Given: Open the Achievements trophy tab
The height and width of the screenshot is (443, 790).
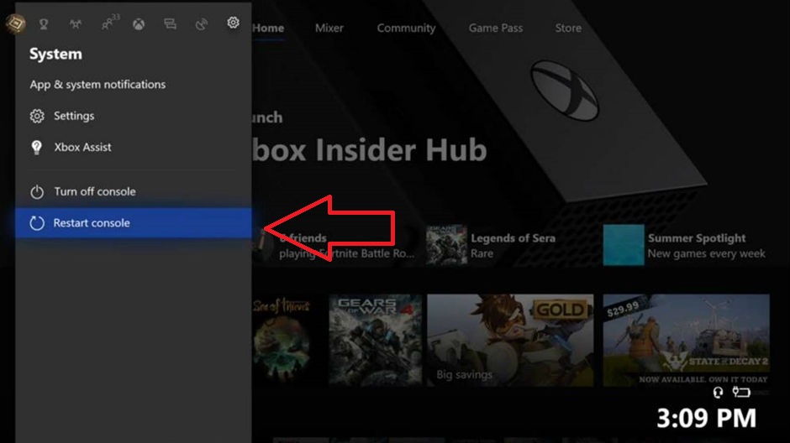Looking at the screenshot, I should tap(44, 23).
